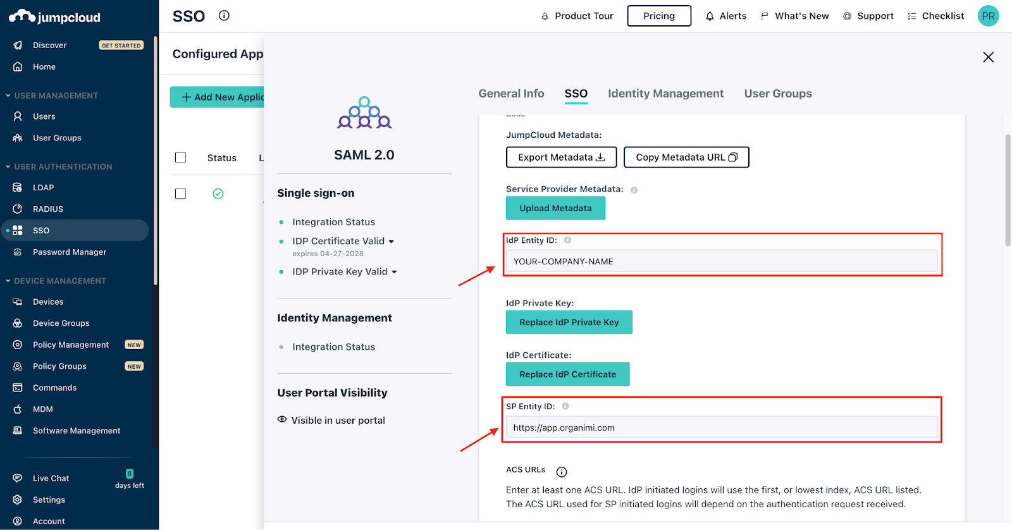The image size is (1012, 530).
Task: Click Replace IdP Certificate
Action: pyautogui.click(x=567, y=374)
